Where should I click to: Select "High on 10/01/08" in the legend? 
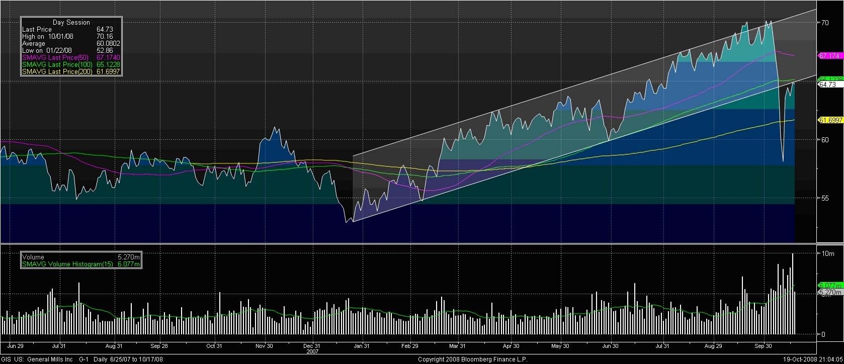click(x=48, y=37)
